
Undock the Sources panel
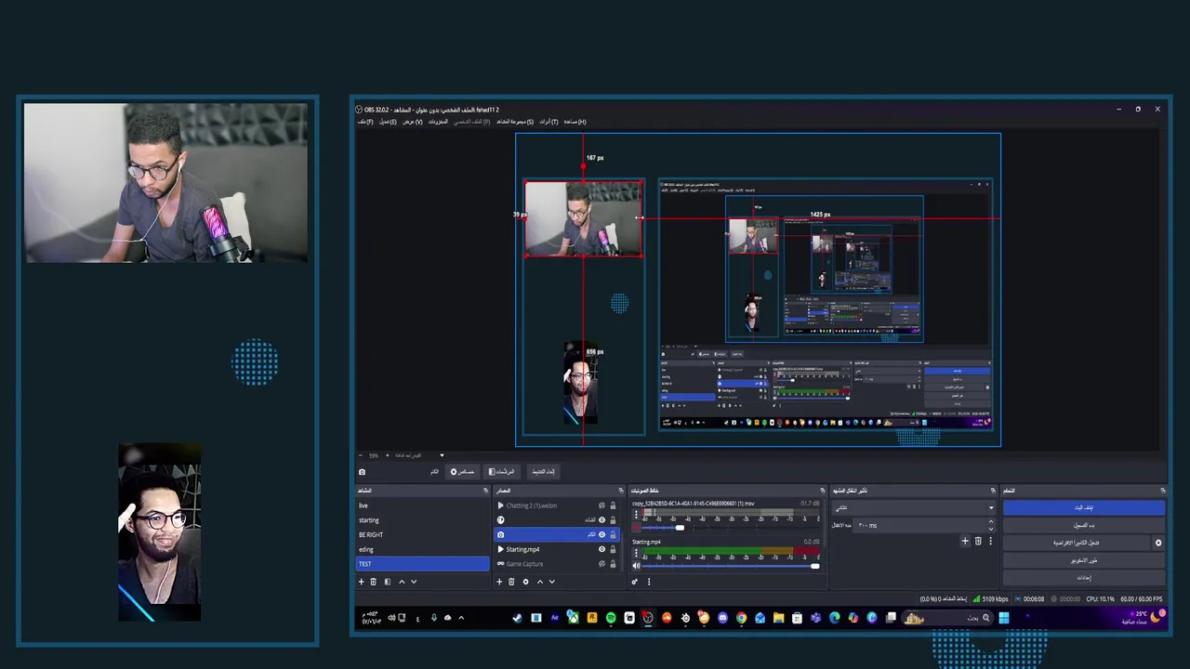[x=621, y=491]
